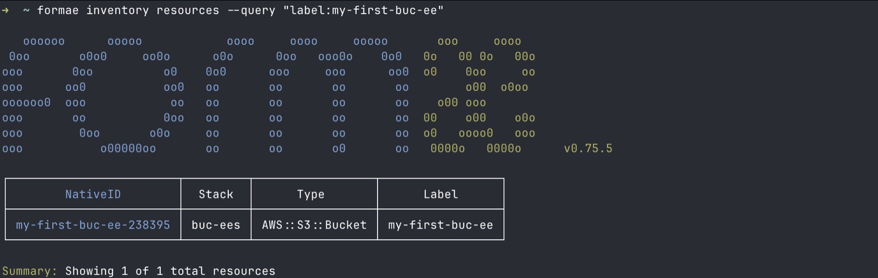Click the "Showing 1 of 1 total resources" text
This screenshot has width=878, height=278.
[170, 271]
